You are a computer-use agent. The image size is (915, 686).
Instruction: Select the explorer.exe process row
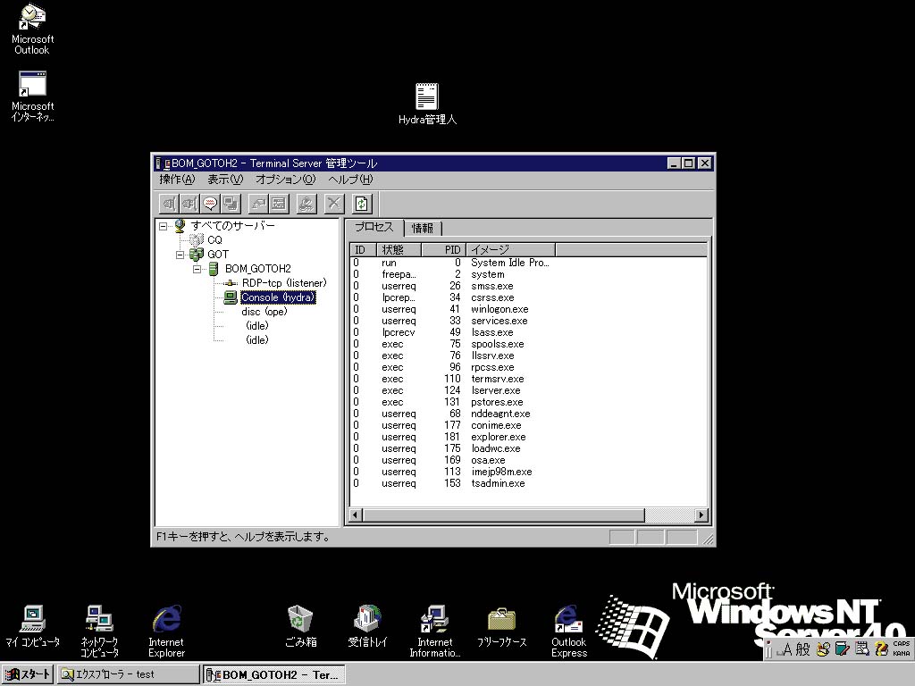coord(529,437)
